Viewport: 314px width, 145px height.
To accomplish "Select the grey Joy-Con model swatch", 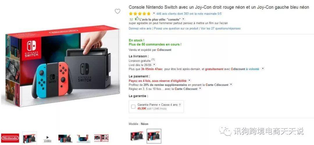I will (137, 136).
